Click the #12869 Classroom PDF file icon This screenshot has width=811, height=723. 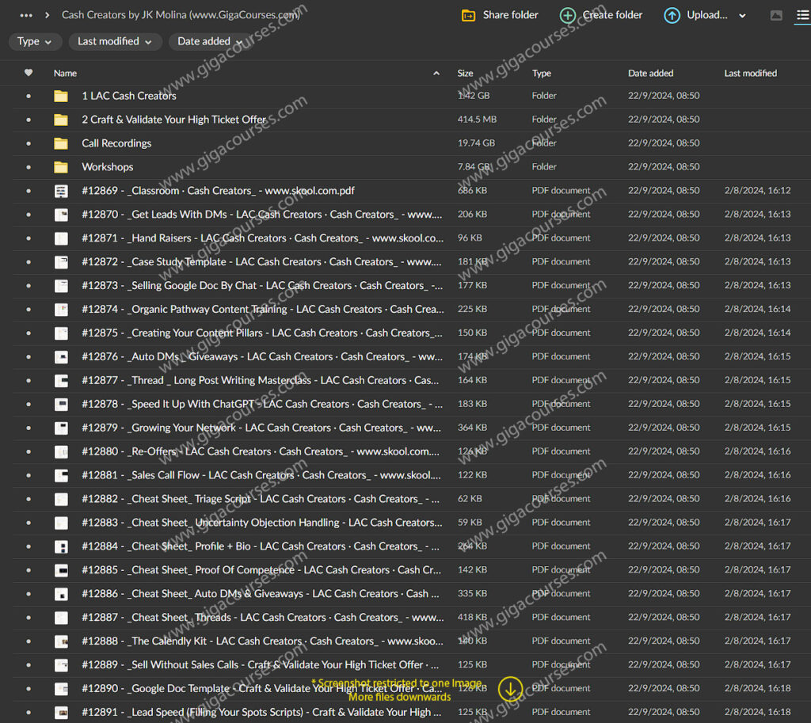click(61, 191)
